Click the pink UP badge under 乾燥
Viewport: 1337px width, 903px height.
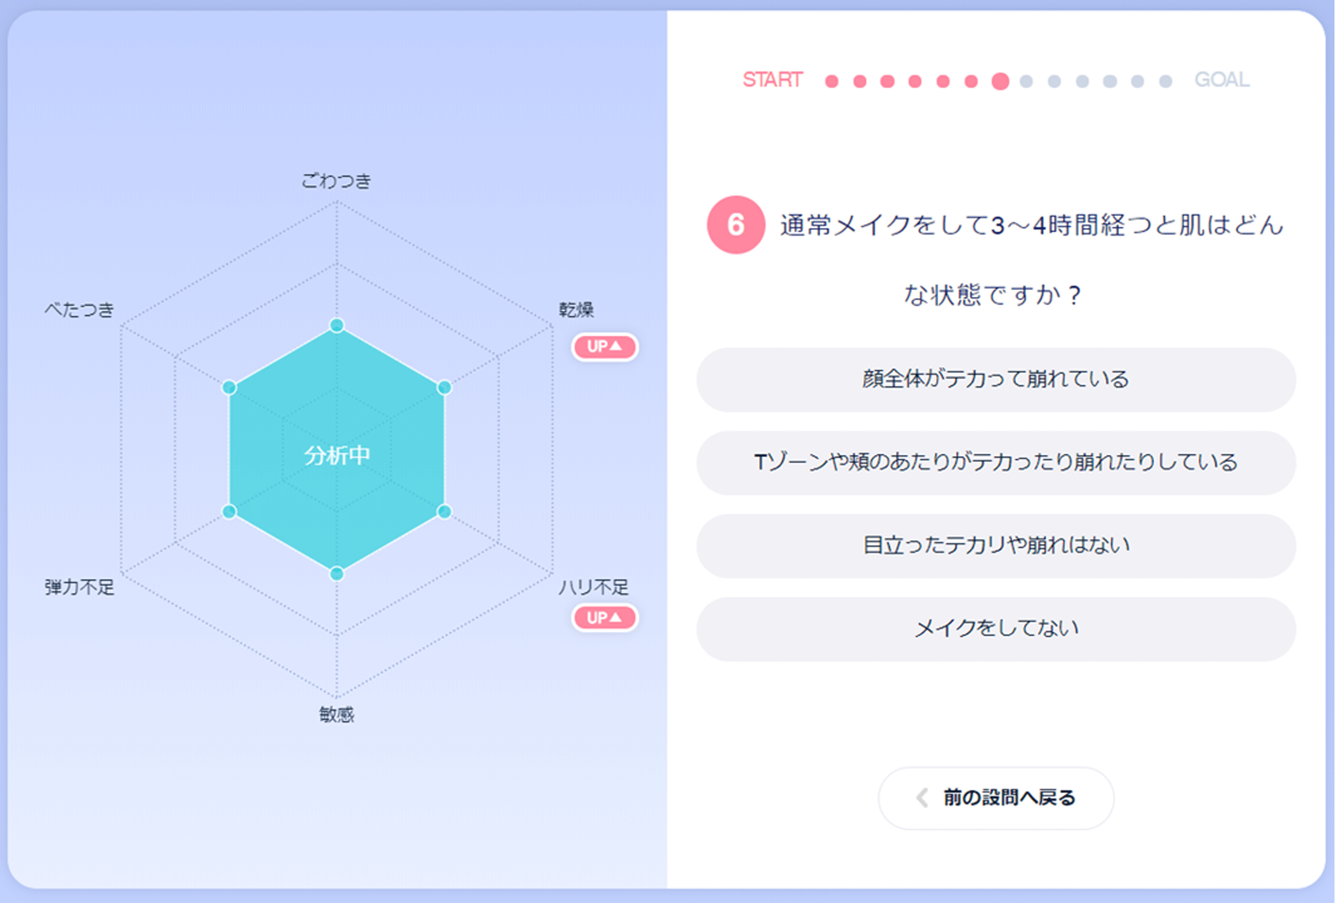click(604, 347)
